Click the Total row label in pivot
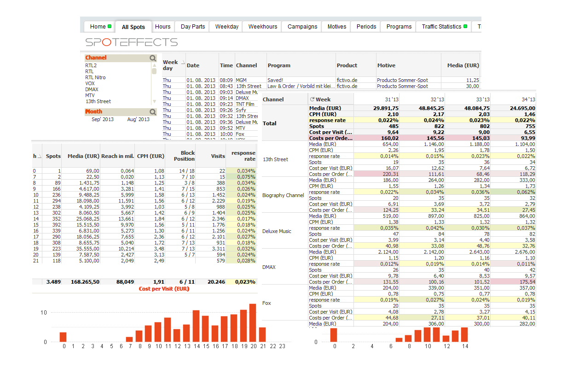 (x=284, y=123)
